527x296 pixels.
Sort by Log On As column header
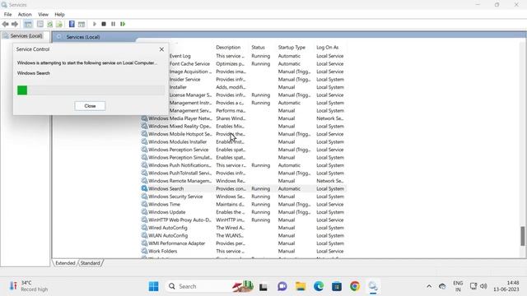pos(328,48)
